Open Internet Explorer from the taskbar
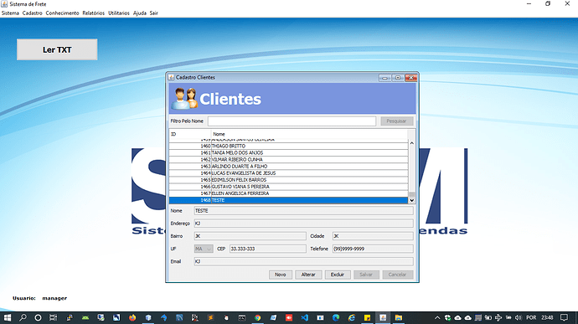578x324 pixels. pos(352,317)
